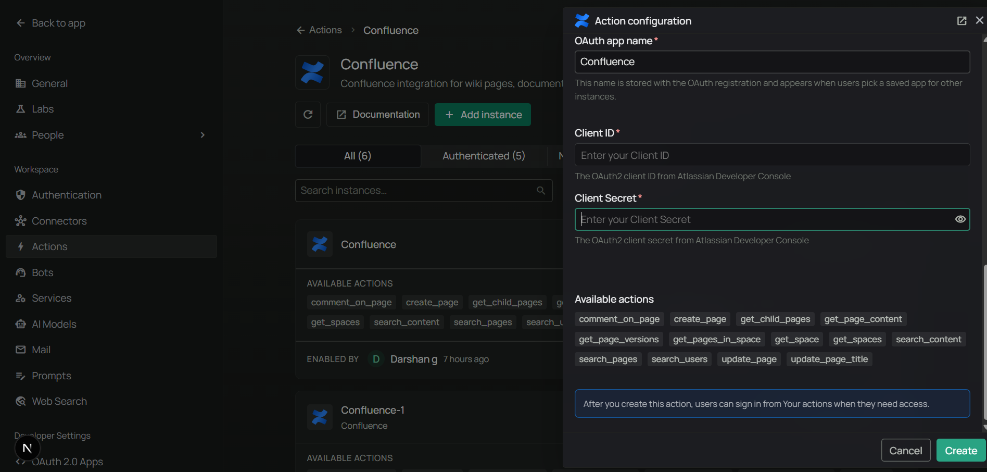The image size is (987, 472).
Task: Click the Search instances field
Action: click(x=424, y=191)
